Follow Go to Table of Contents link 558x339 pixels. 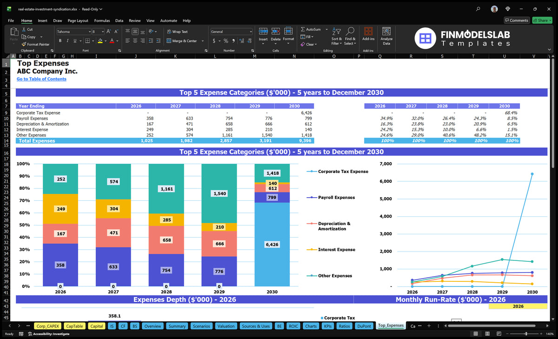(x=41, y=79)
